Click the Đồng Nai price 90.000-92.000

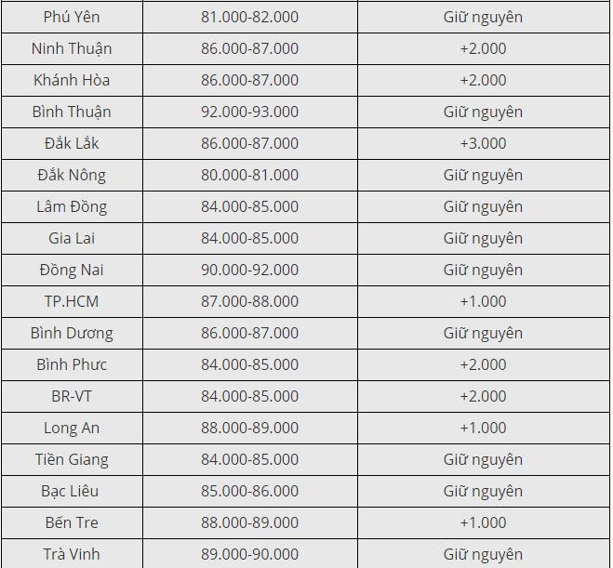click(250, 271)
